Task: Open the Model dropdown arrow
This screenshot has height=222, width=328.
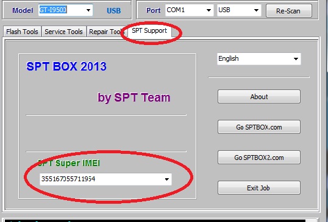Action: pos(88,10)
